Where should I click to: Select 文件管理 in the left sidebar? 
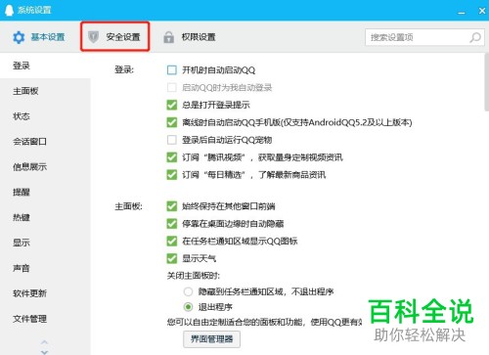pyautogui.click(x=45, y=319)
